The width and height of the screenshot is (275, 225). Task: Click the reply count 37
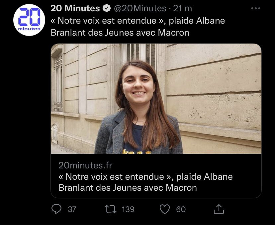(72, 209)
